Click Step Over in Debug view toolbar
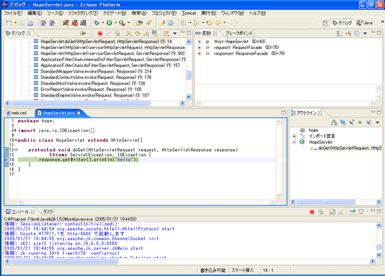Viewport: 385px width, 276px height. [138, 33]
